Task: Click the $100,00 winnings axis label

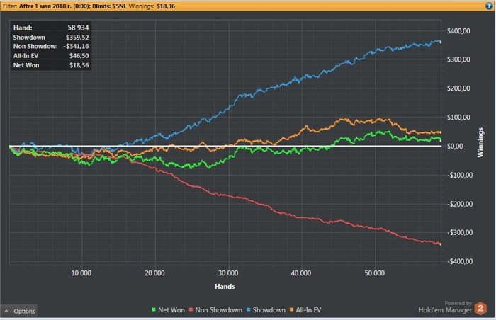Action: (458, 118)
